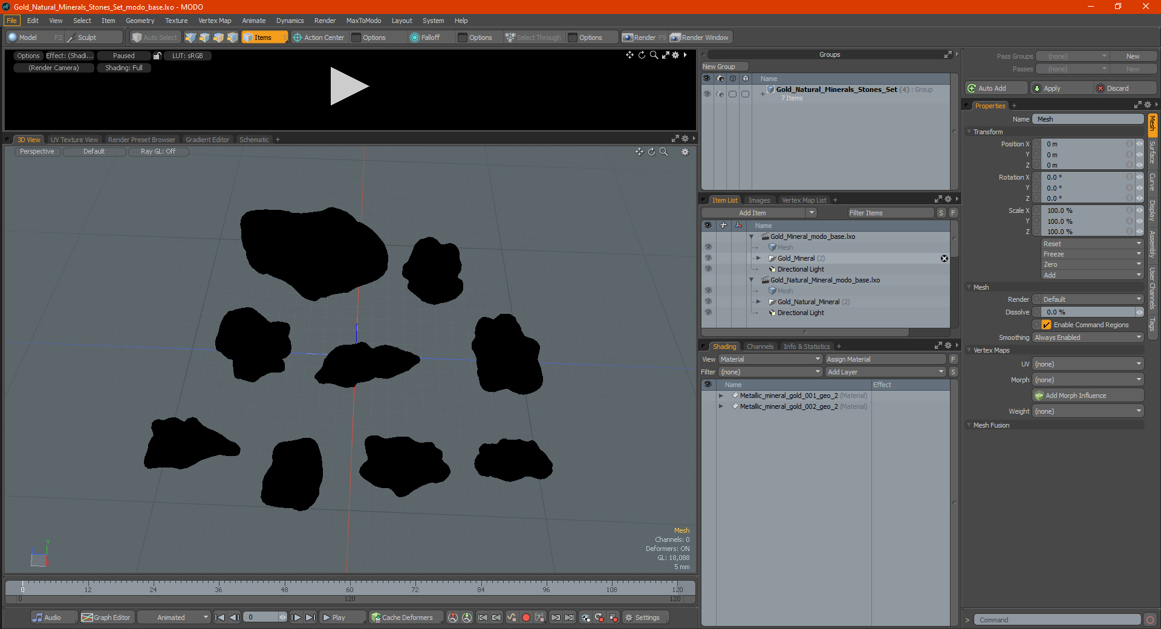Rotate 3D viewport orbit icon
1161x629 pixels.
[x=651, y=152]
